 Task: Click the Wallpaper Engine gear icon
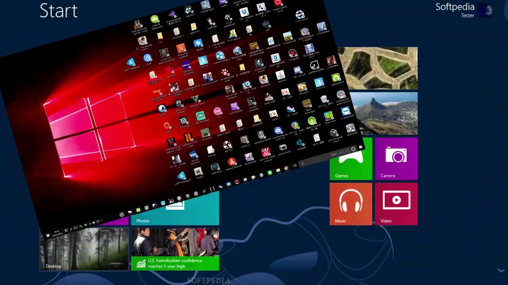pyautogui.click(x=275, y=59)
